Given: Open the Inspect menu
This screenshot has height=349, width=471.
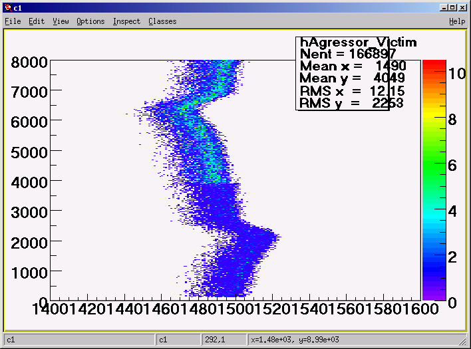Looking at the screenshot, I should pyautogui.click(x=126, y=21).
